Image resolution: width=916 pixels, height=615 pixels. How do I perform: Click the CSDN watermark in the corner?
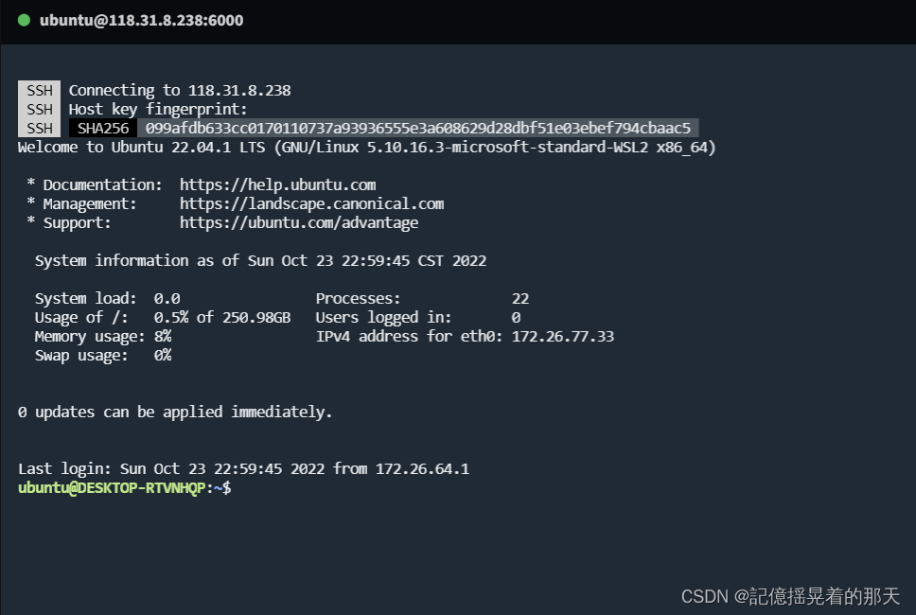click(790, 596)
